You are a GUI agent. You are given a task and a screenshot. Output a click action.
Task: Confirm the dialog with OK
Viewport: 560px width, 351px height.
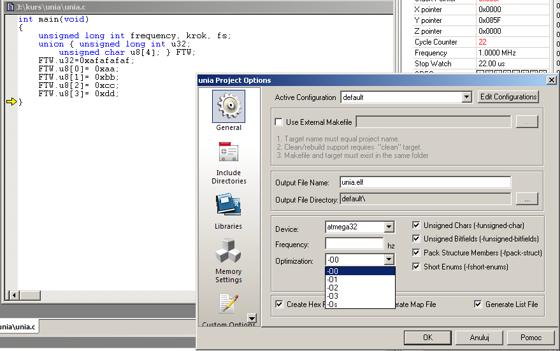(427, 338)
